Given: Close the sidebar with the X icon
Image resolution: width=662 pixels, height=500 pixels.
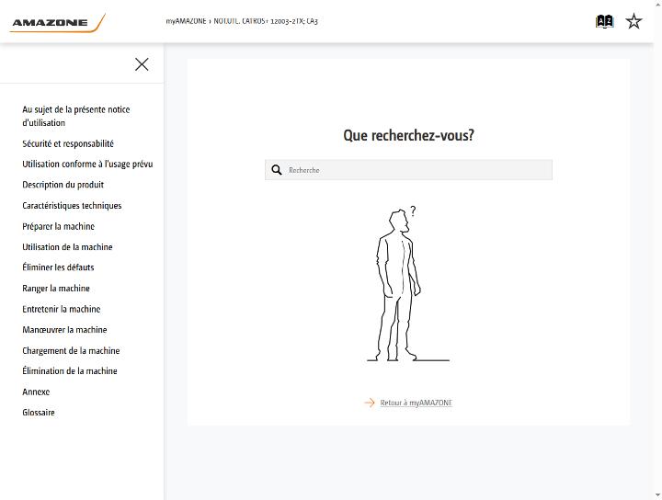Looking at the screenshot, I should coord(142,64).
